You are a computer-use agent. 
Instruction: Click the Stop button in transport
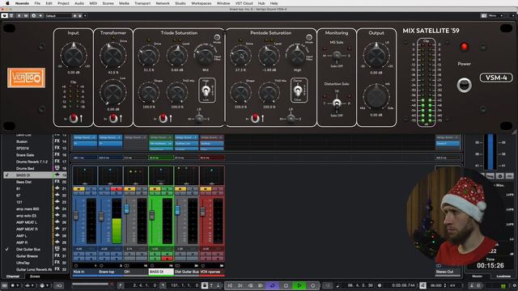(x=286, y=285)
